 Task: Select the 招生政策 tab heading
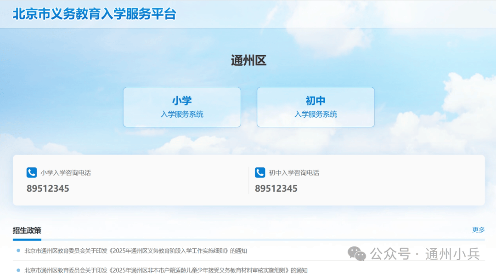[27, 231]
